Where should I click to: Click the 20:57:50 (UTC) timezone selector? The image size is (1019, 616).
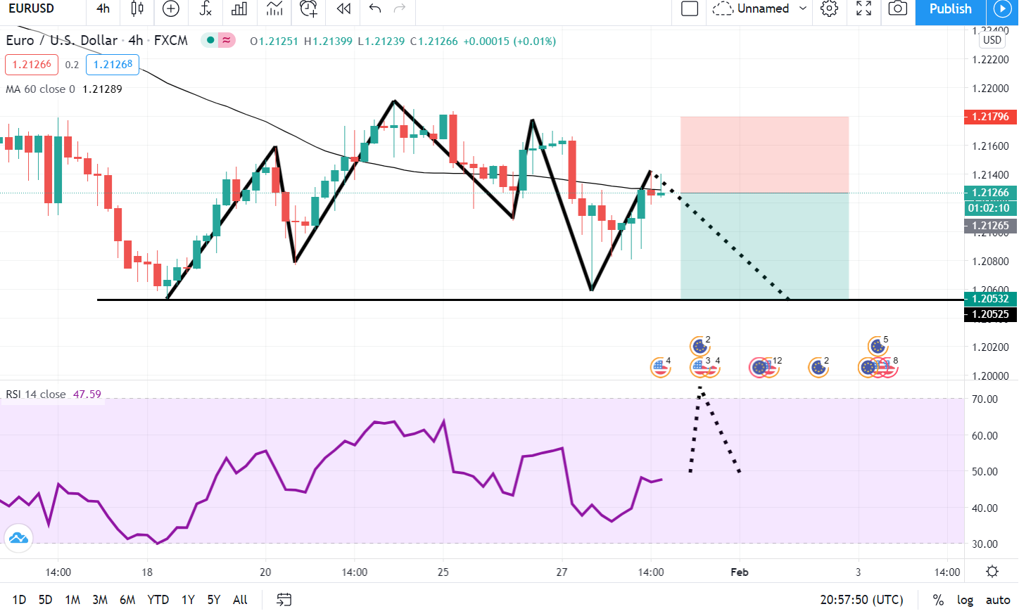[861, 600]
